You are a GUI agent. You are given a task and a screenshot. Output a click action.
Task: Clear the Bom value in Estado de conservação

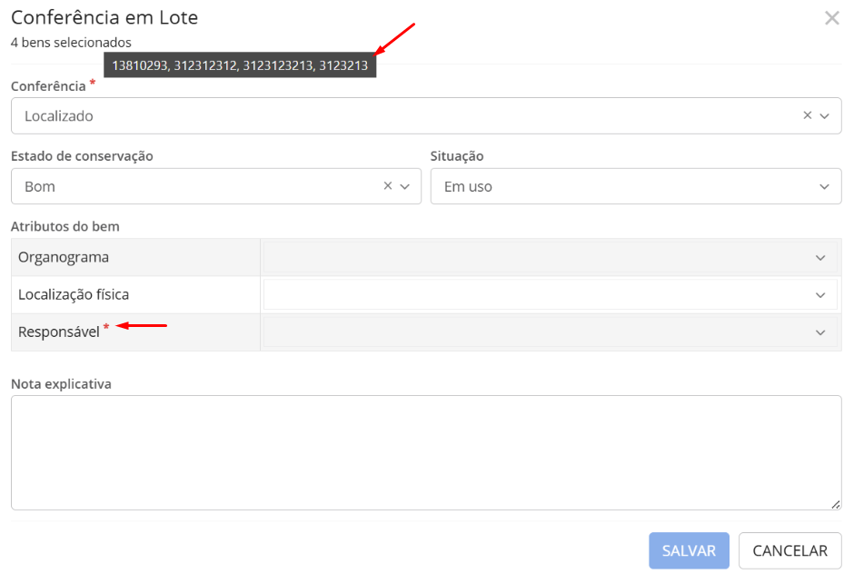pyautogui.click(x=388, y=186)
